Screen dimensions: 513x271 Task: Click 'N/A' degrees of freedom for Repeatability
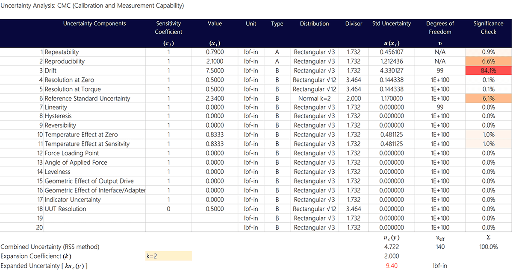440,52
